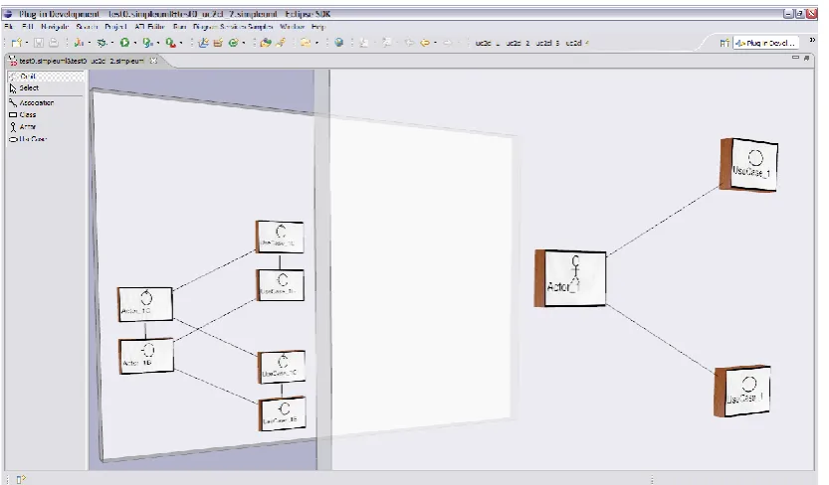Open the Run Last Tool dropdown arrow

(x=157, y=44)
